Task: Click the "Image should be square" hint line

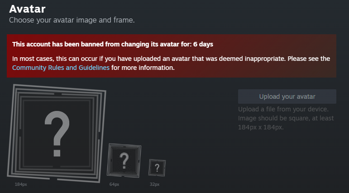Action: [x=286, y=118]
